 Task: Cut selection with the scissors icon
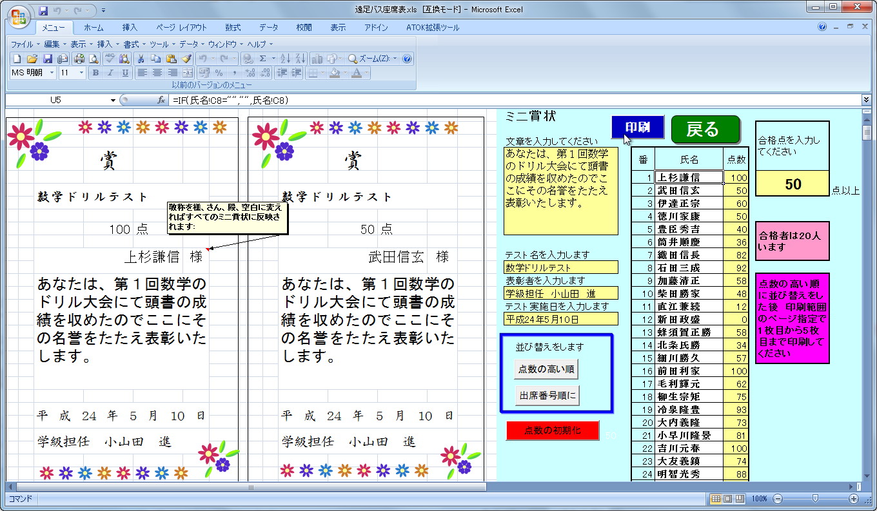pos(141,59)
